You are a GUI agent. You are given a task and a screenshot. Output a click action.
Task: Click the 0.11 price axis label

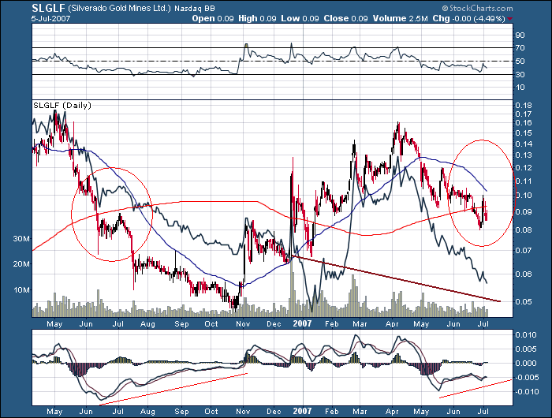point(524,181)
